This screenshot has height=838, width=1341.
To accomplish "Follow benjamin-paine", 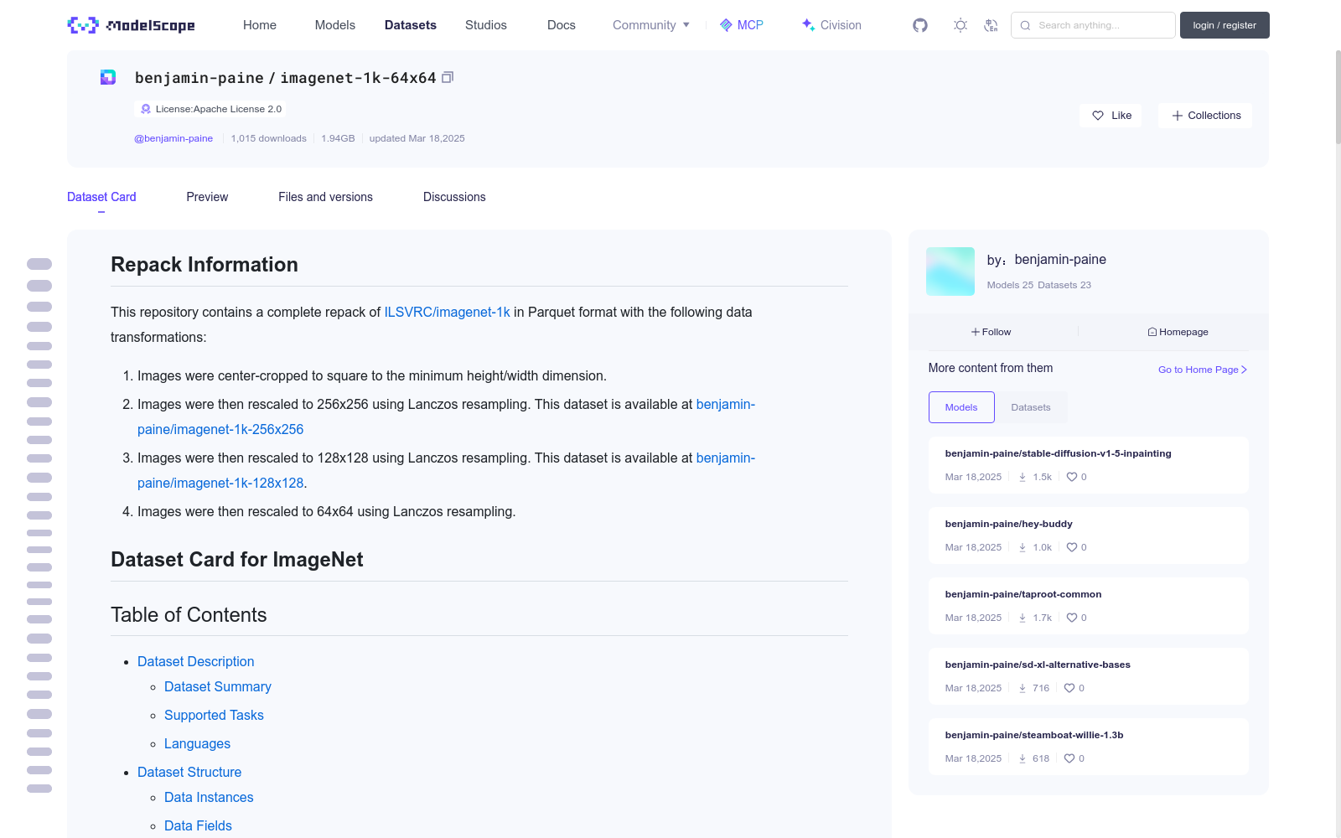I will 991,332.
